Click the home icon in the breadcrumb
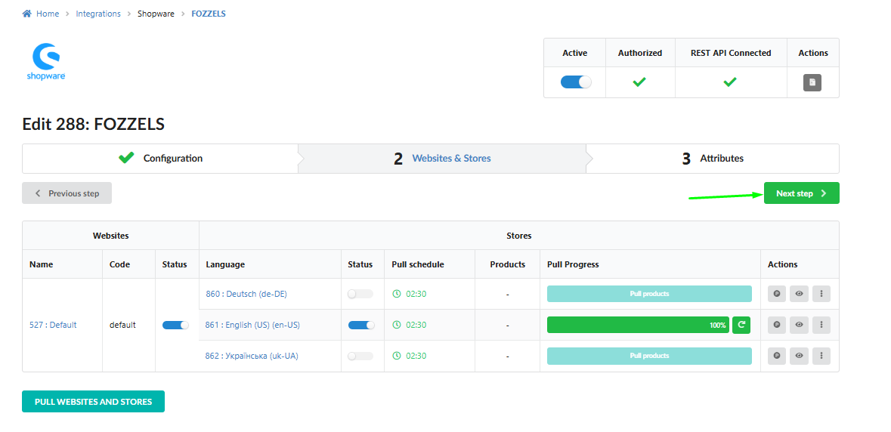This screenshot has width=891, height=432. coord(27,14)
